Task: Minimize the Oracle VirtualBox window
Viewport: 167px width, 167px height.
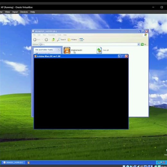Action: (x=153, y=7)
